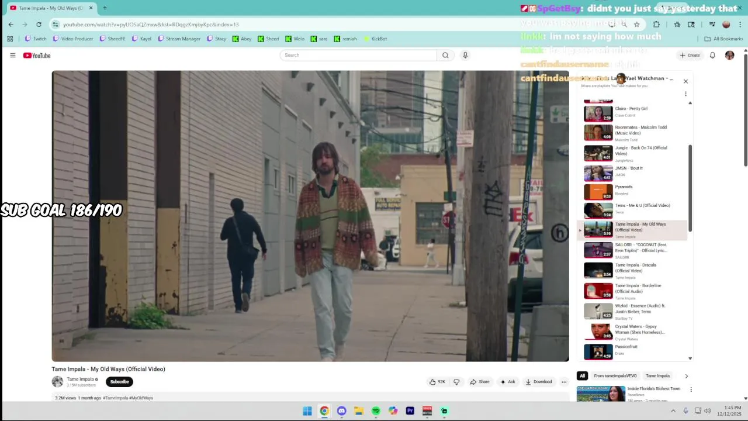Open All Bookmarks folder
Image resolution: width=748 pixels, height=421 pixels.
coord(723,39)
